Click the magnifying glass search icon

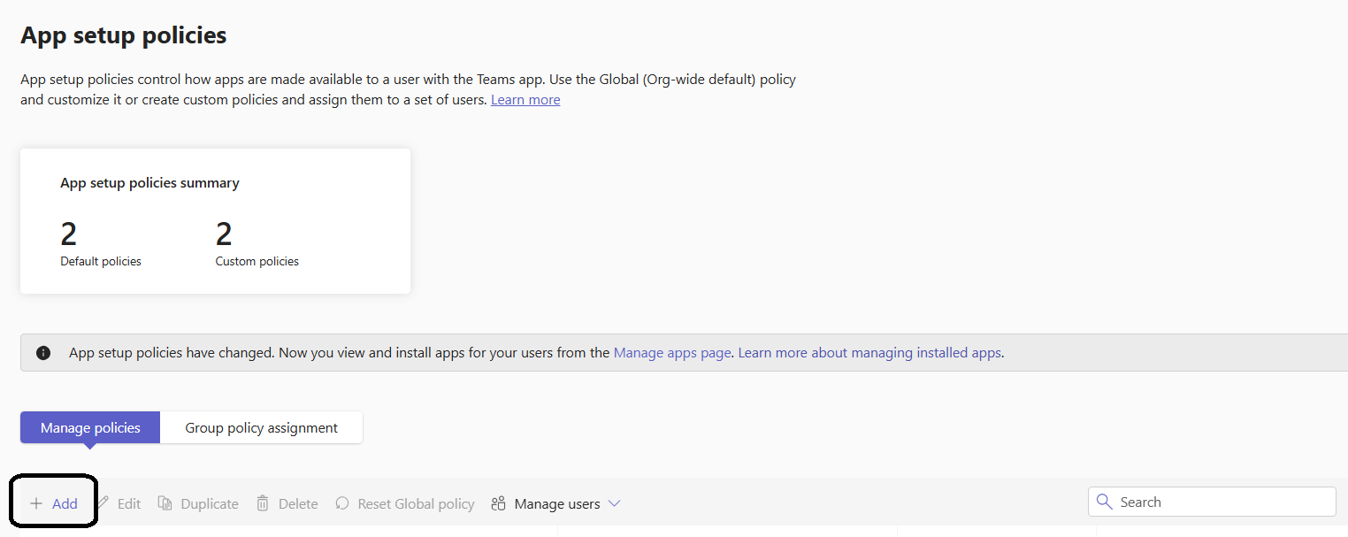point(1104,502)
